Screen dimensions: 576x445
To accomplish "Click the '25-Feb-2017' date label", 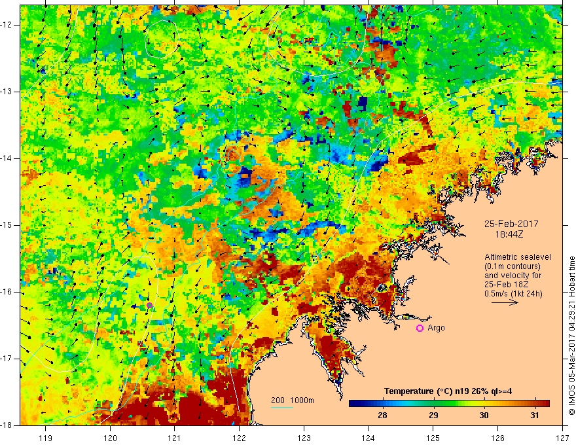I will 511,224.
